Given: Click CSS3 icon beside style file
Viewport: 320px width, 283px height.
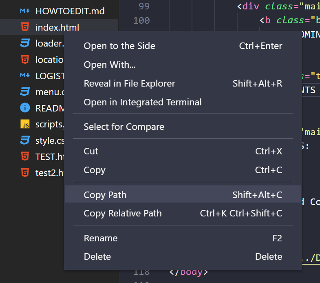Looking at the screenshot, I should 25,140.
